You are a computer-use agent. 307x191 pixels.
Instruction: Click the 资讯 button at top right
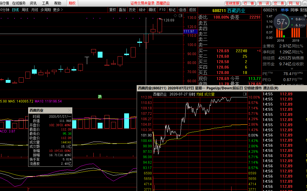point(264,3)
